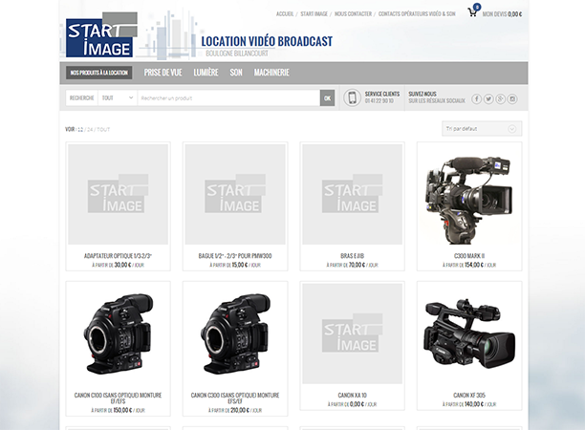Open the Canon XF 305 camcorder image
585x430 pixels.
click(x=469, y=333)
